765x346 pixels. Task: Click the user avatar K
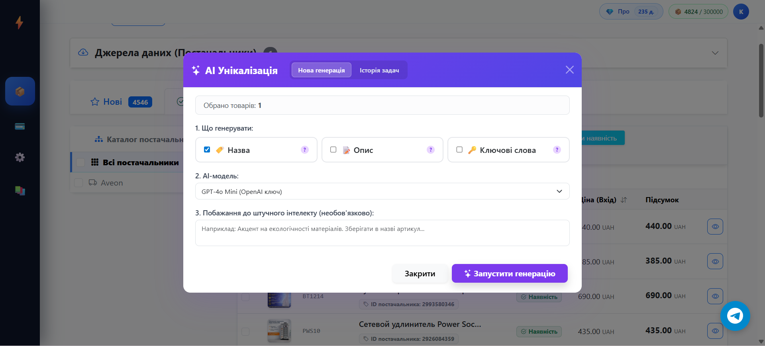click(x=741, y=12)
